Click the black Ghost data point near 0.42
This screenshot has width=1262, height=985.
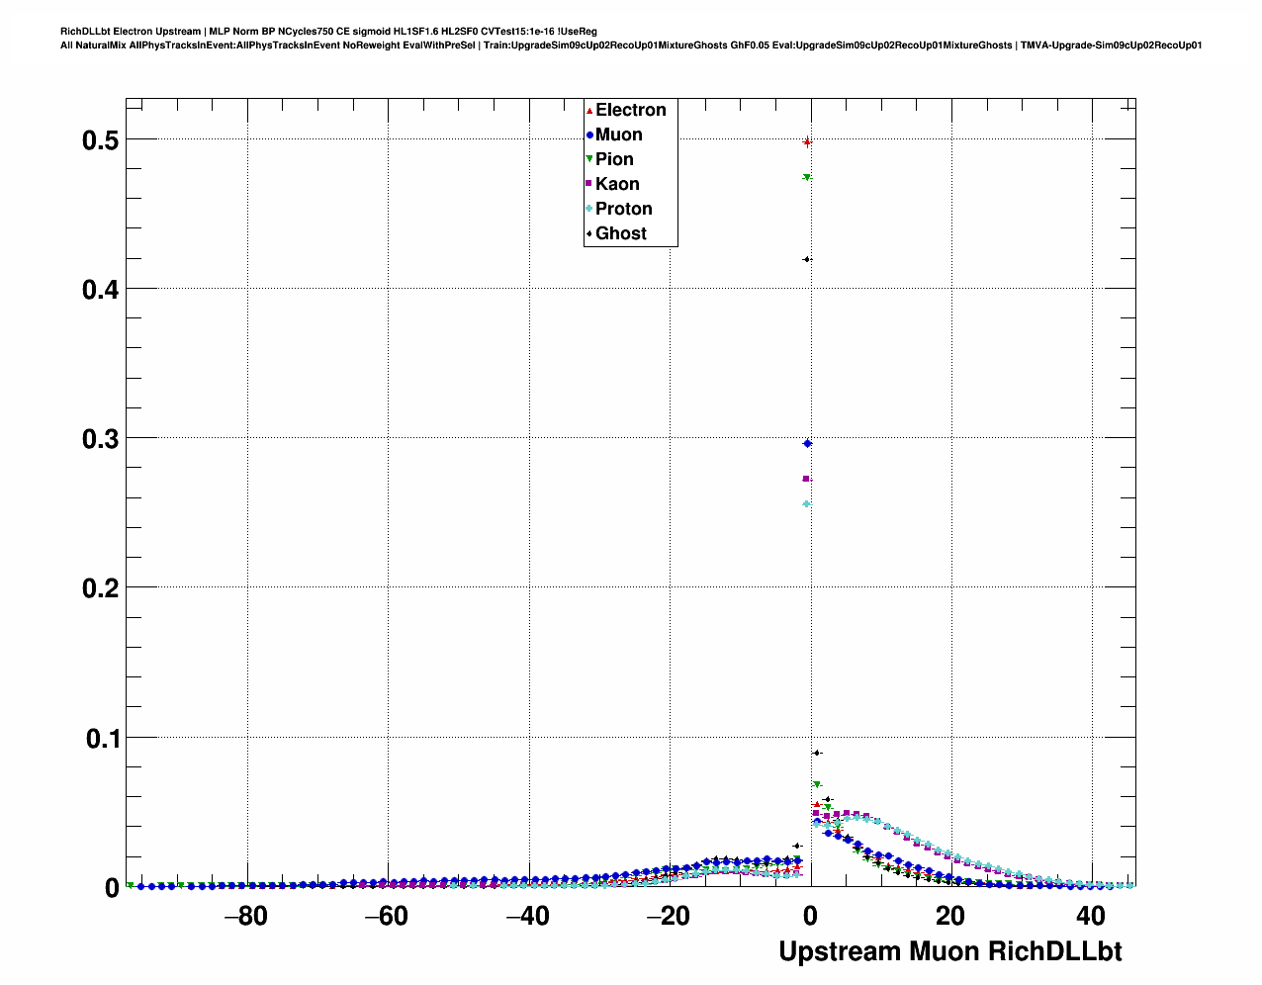(807, 259)
